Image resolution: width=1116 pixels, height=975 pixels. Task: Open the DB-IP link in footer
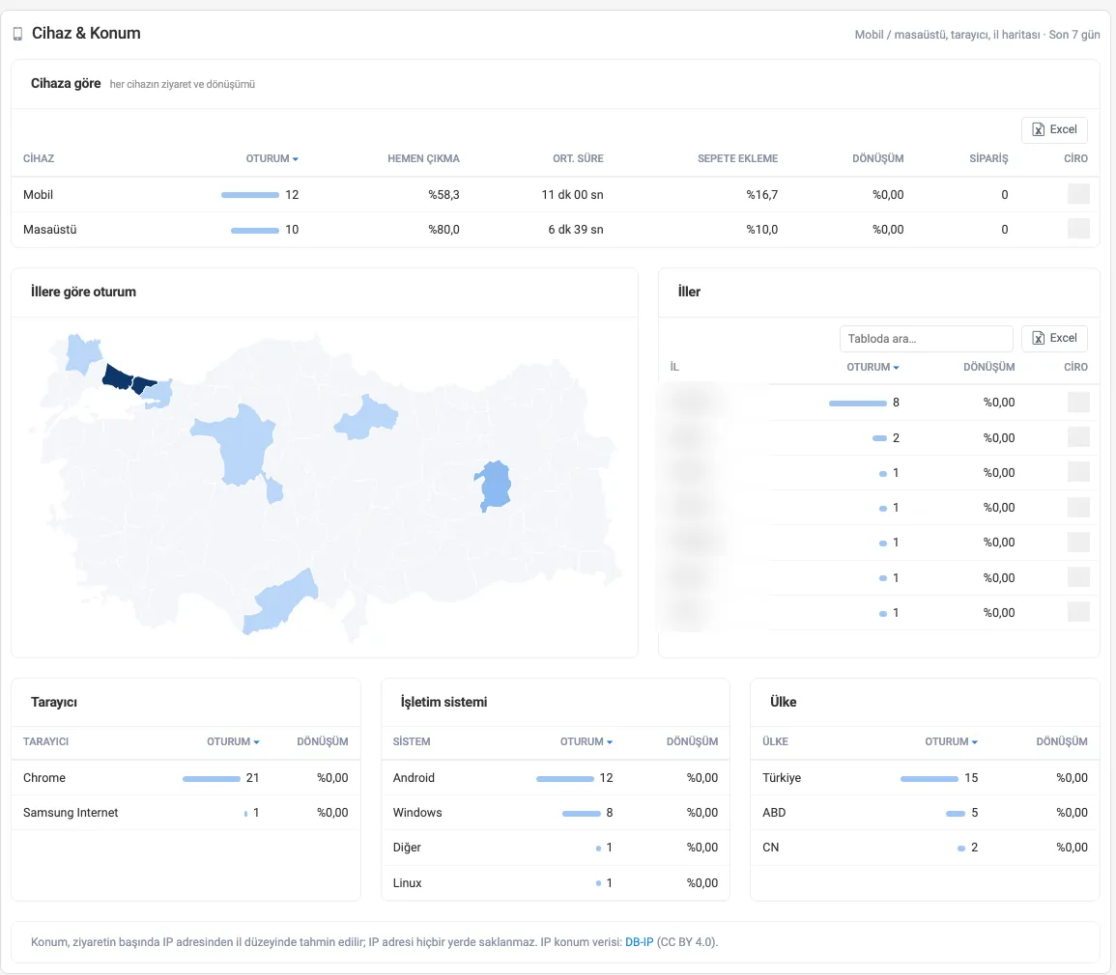[x=639, y=941]
